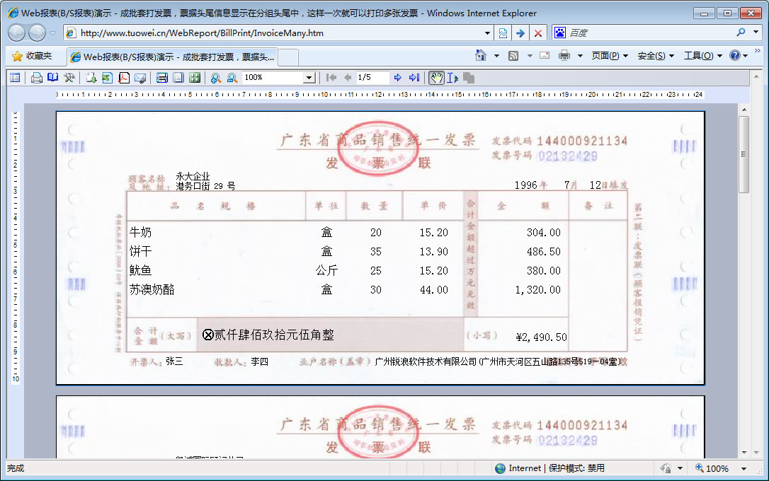Open the 页面(P) menu
Screen dimensions: 769x481
tap(610, 56)
